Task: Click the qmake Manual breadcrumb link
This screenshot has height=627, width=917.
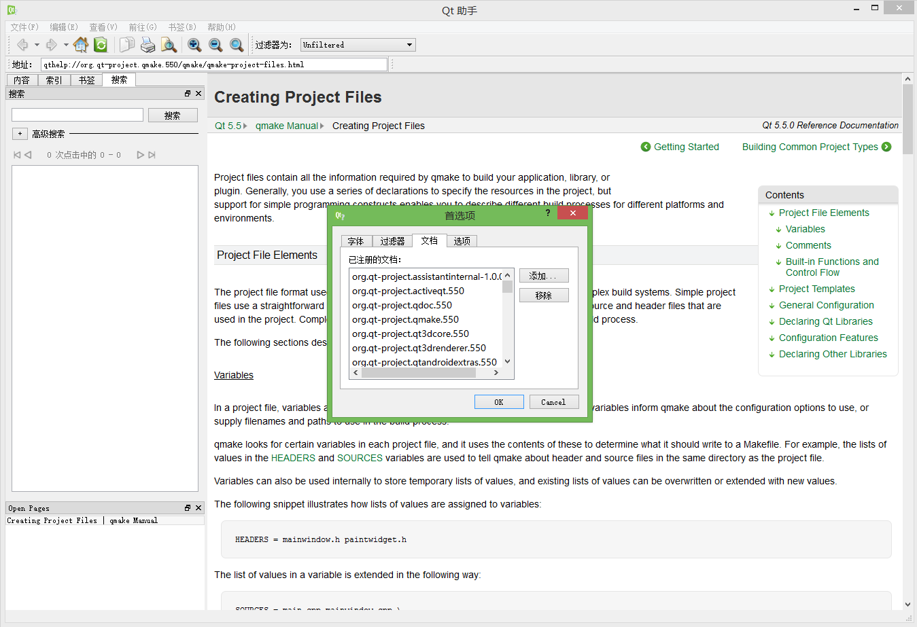Action: click(287, 126)
